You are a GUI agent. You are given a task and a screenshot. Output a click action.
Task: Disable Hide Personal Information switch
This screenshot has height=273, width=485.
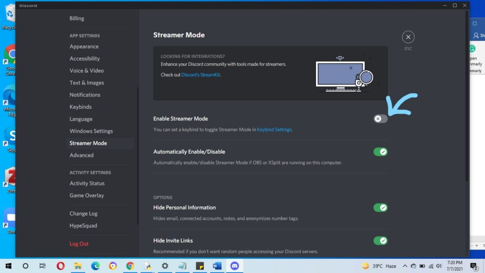380,208
